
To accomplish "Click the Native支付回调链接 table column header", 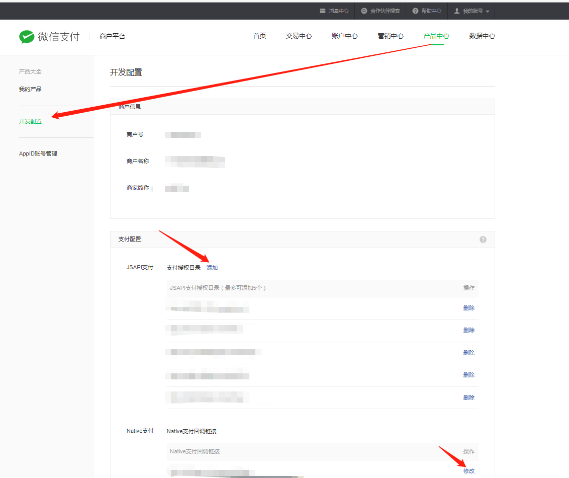I will click(195, 451).
